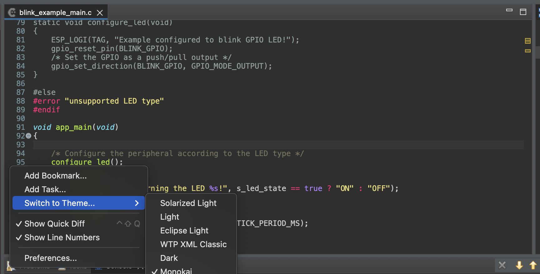Collapse the app_main function at line 92
Viewport: 540px width, 274px height.
(x=28, y=136)
